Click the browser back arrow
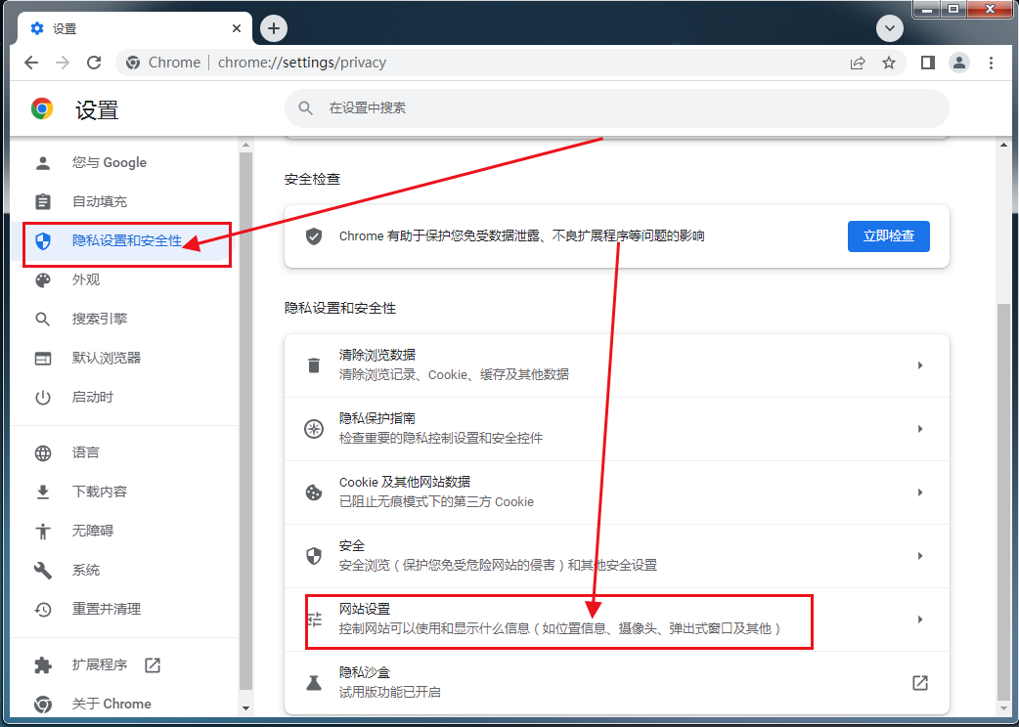 31,63
